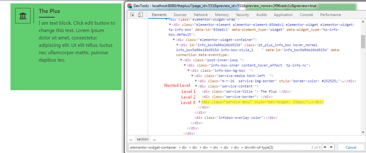Click the Chrome logo in DevTools title bar
This screenshot has height=153, width=366.
click(129, 6)
